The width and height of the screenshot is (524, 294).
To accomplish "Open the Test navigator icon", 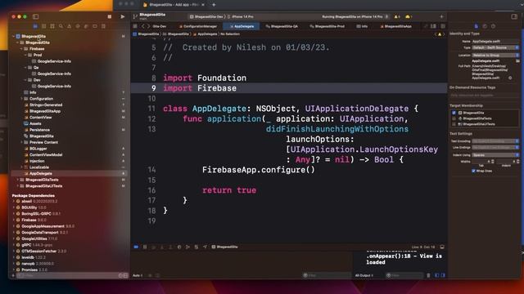I will coord(78,26).
